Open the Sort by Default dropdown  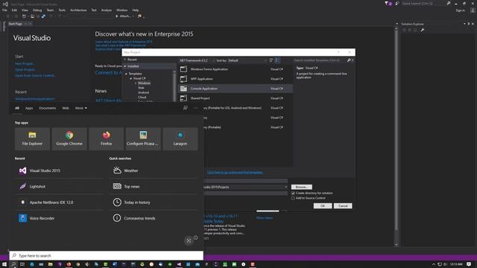coord(241,60)
